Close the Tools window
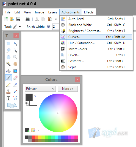This screenshot has width=136, height=147. pyautogui.click(x=16, y=36)
